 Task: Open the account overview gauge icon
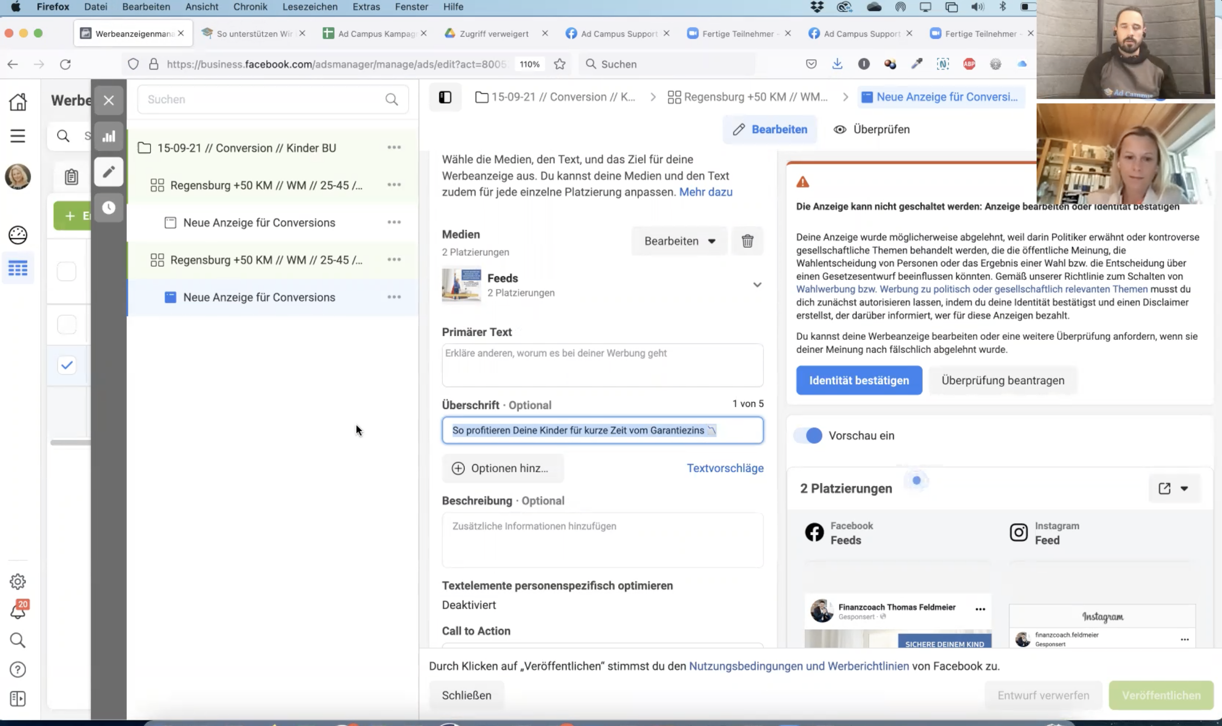coord(18,235)
